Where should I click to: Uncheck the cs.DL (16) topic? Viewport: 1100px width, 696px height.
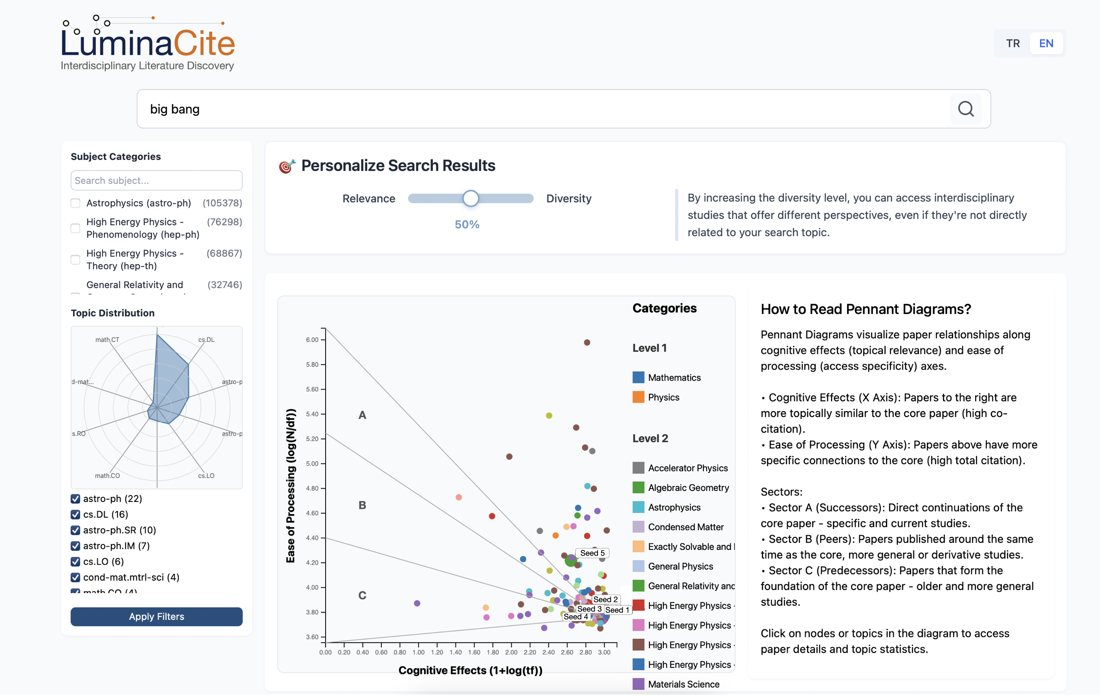pos(76,515)
